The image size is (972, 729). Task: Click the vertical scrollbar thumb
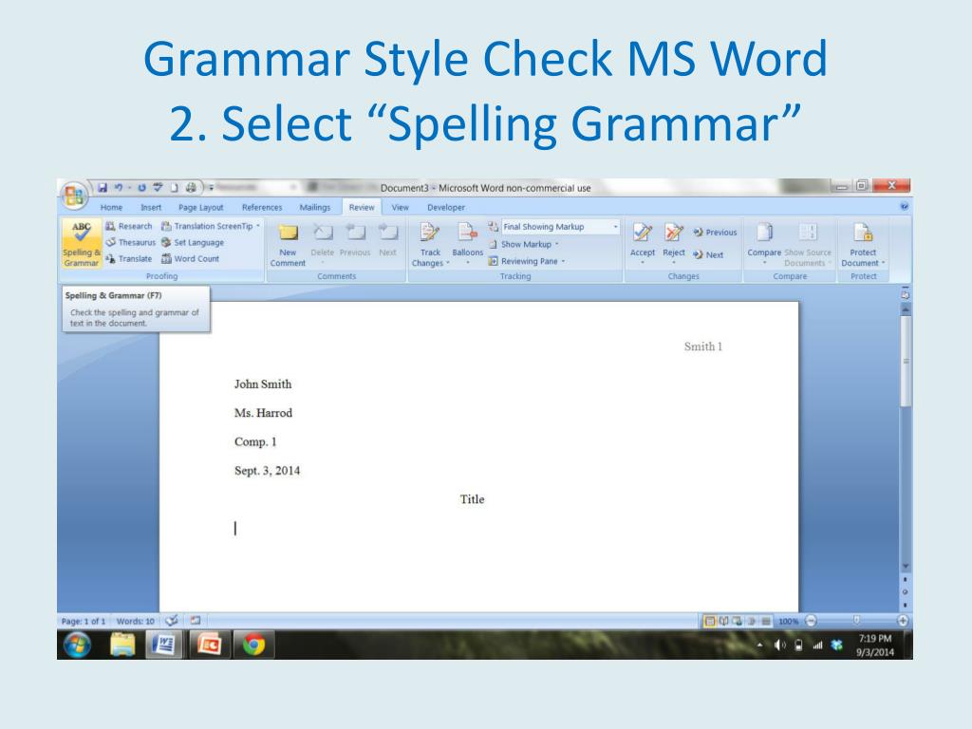906,362
